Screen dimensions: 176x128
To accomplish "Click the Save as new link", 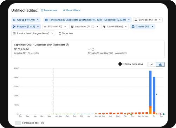I will pyautogui.click(x=49, y=11).
